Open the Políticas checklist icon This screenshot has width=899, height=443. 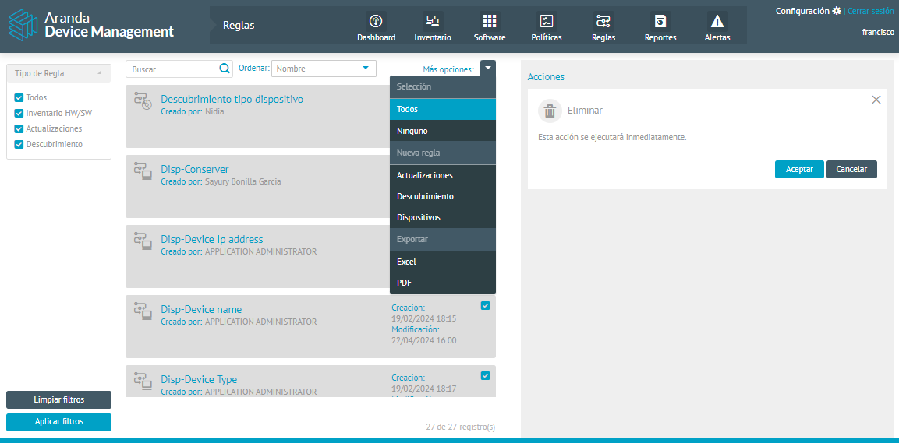point(546,21)
